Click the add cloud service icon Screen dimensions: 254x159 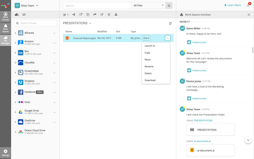pyautogui.click(x=16, y=15)
